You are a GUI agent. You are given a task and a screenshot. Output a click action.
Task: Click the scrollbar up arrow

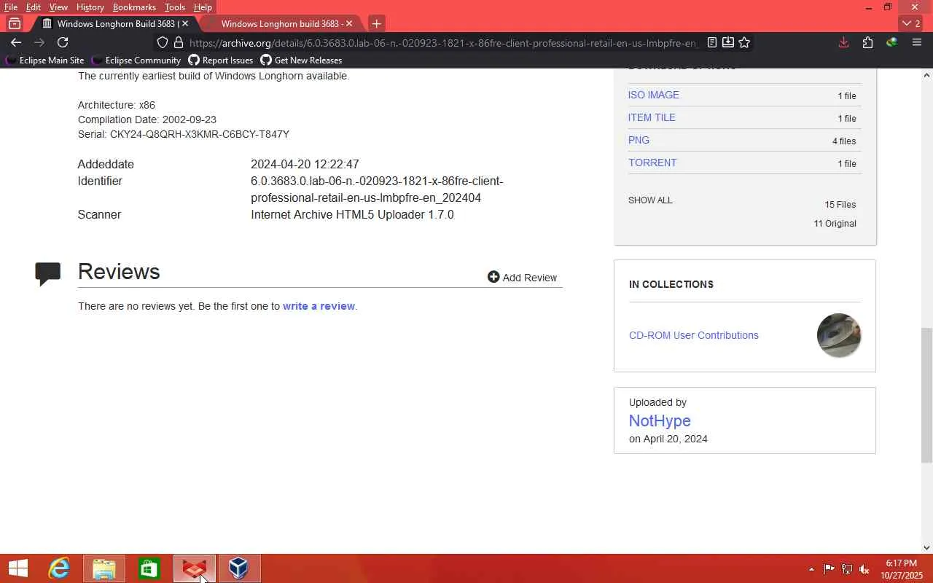point(926,74)
